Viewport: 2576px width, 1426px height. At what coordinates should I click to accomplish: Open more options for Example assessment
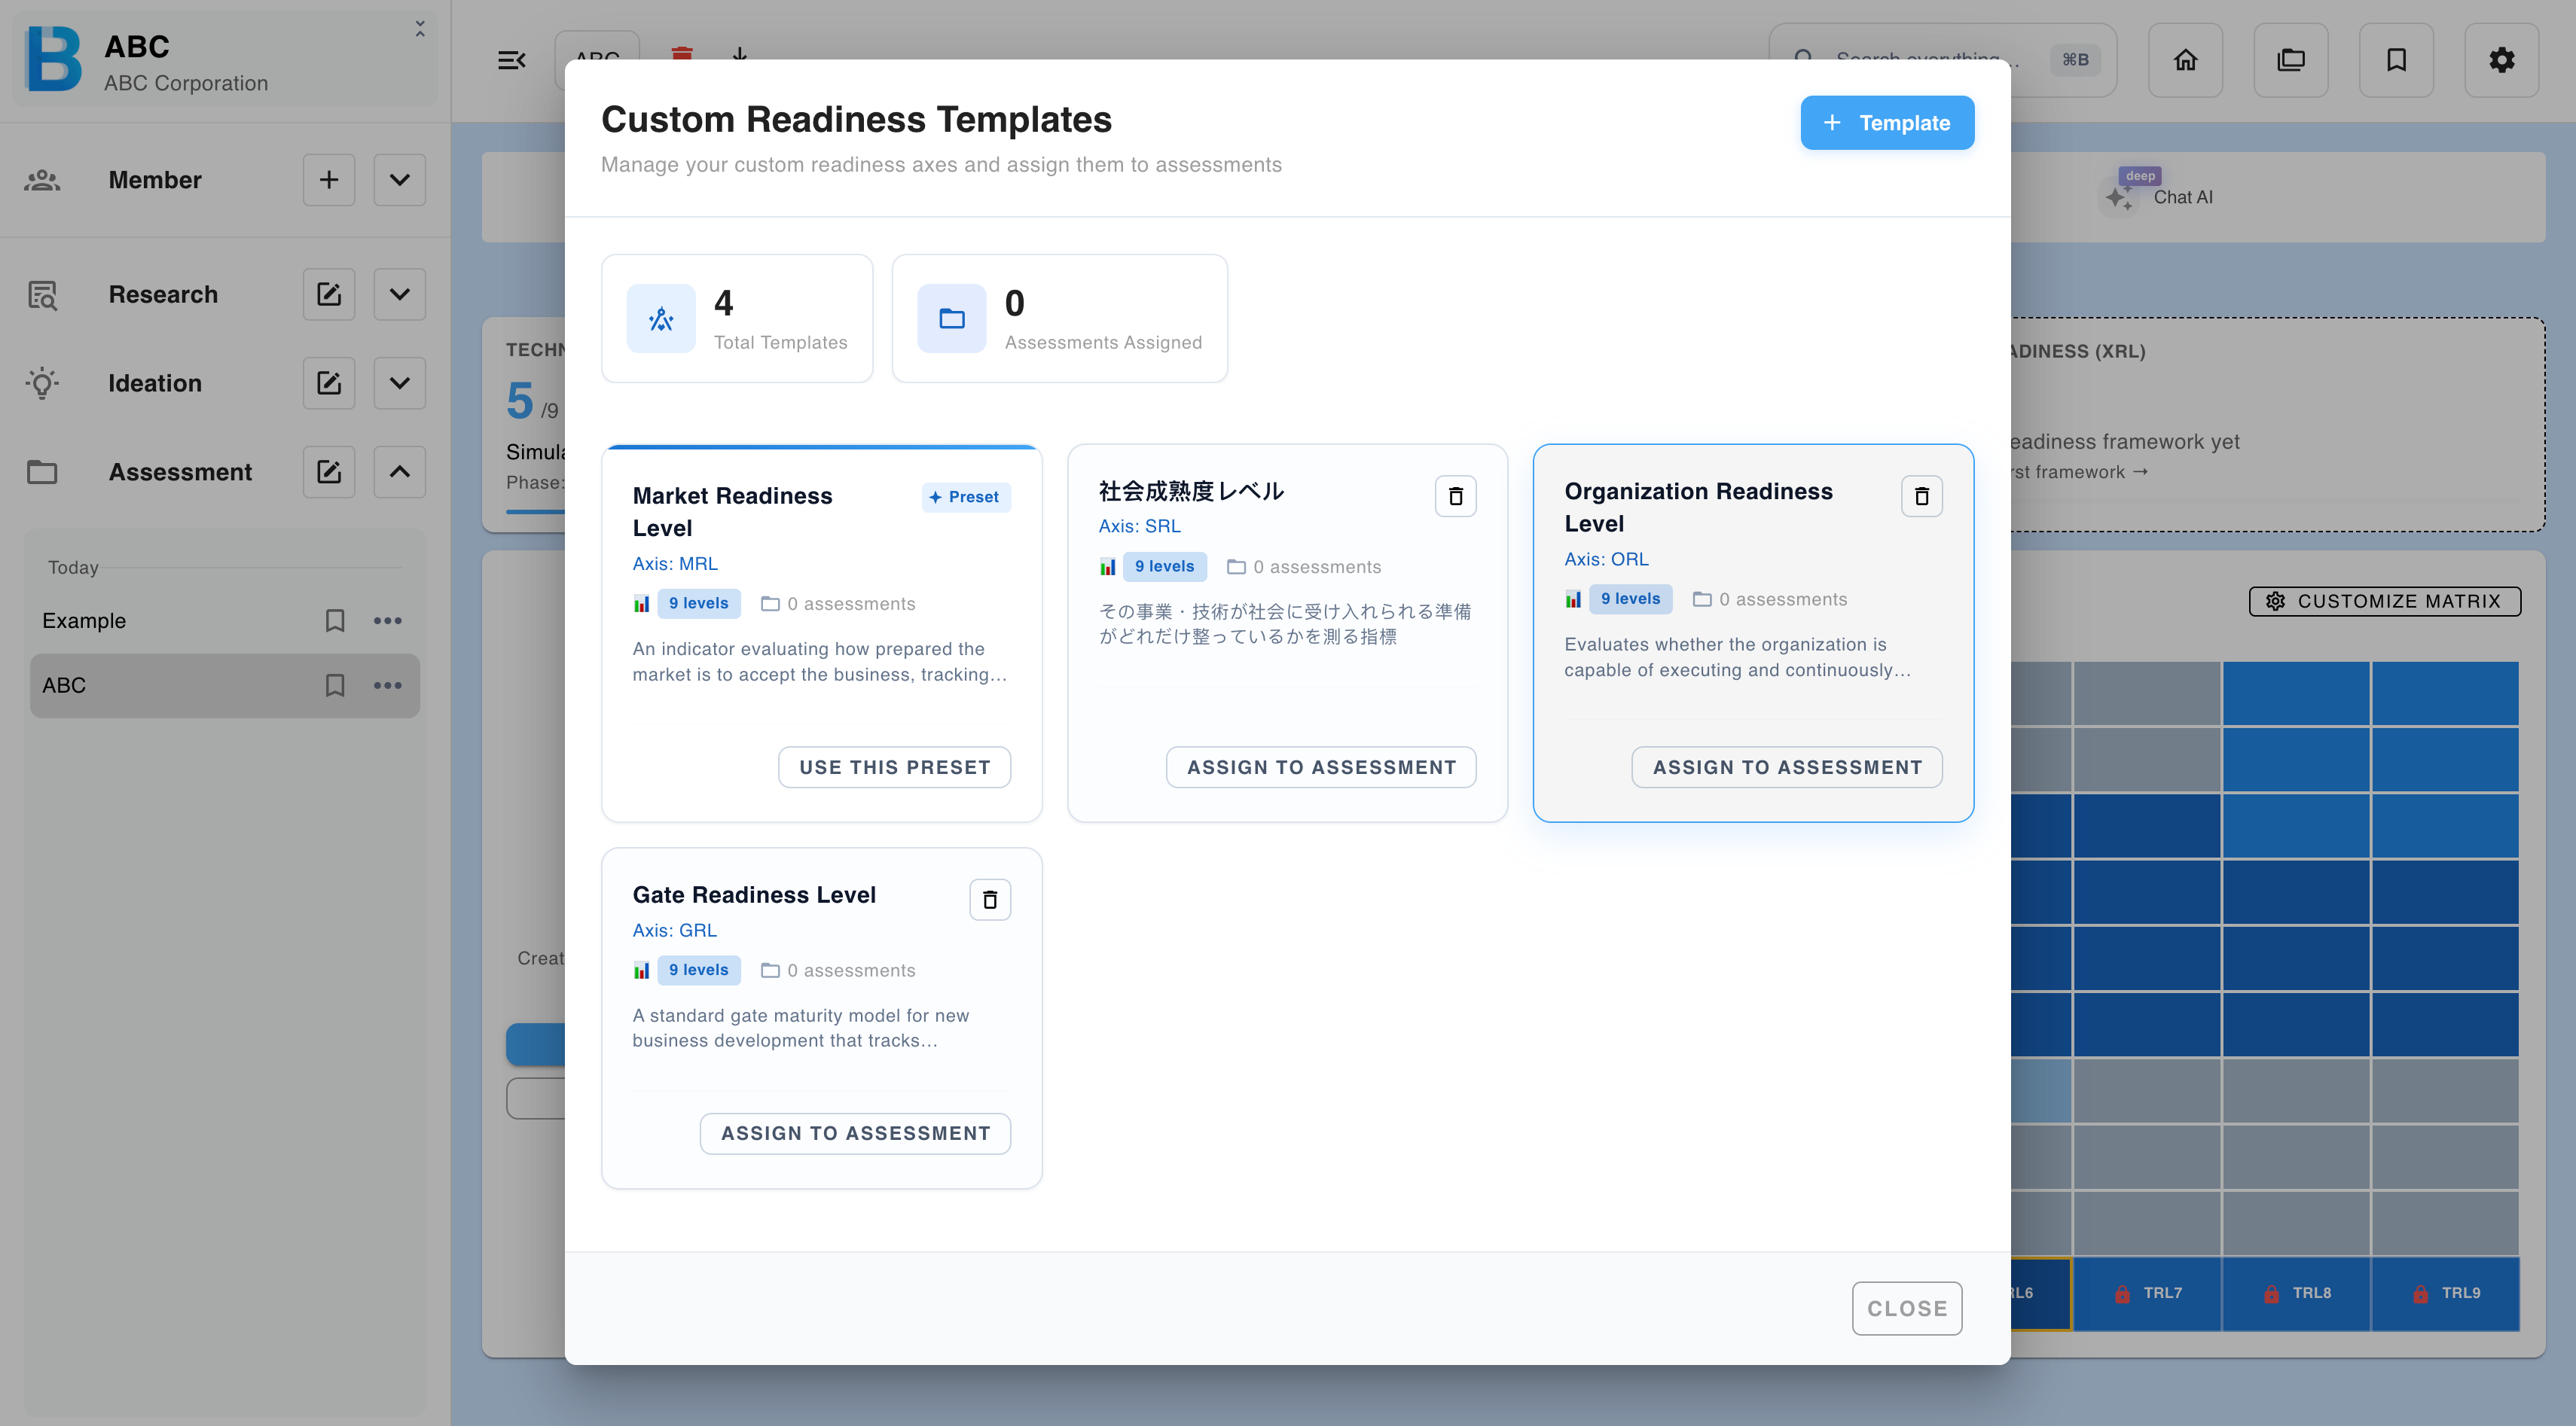387,620
